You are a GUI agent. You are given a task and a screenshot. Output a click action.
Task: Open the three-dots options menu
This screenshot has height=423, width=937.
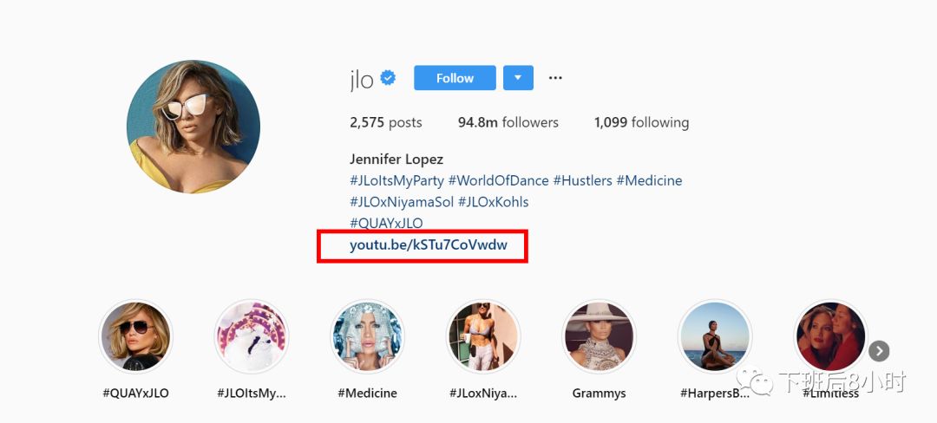[555, 78]
